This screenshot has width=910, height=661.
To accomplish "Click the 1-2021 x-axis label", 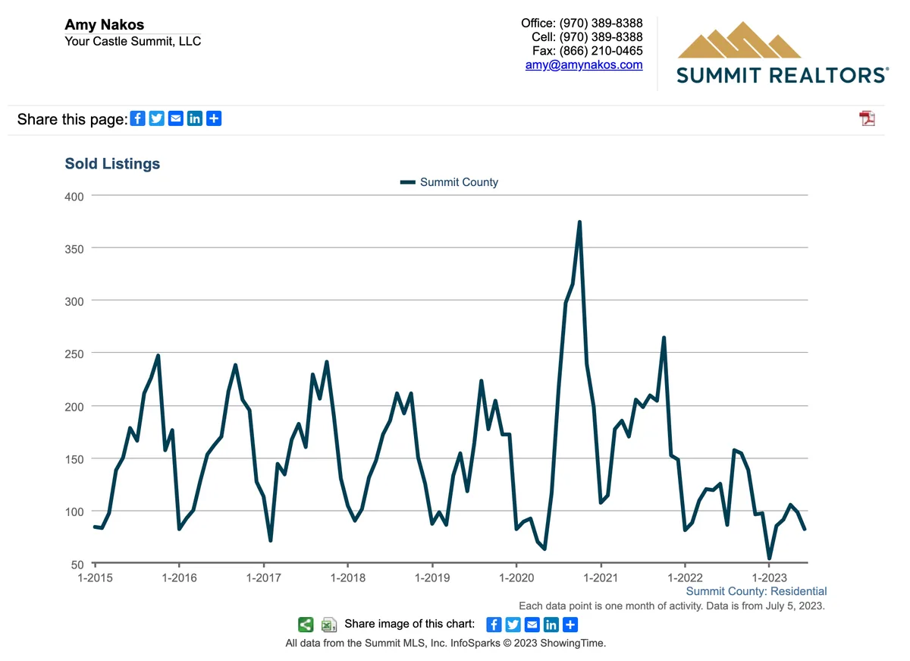I will point(601,578).
